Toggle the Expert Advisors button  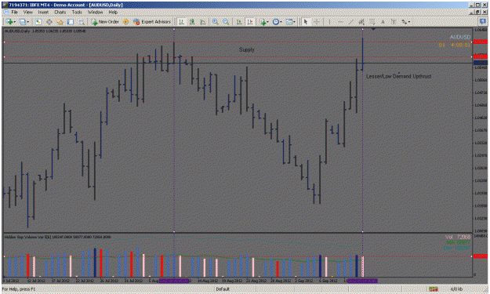pos(152,22)
